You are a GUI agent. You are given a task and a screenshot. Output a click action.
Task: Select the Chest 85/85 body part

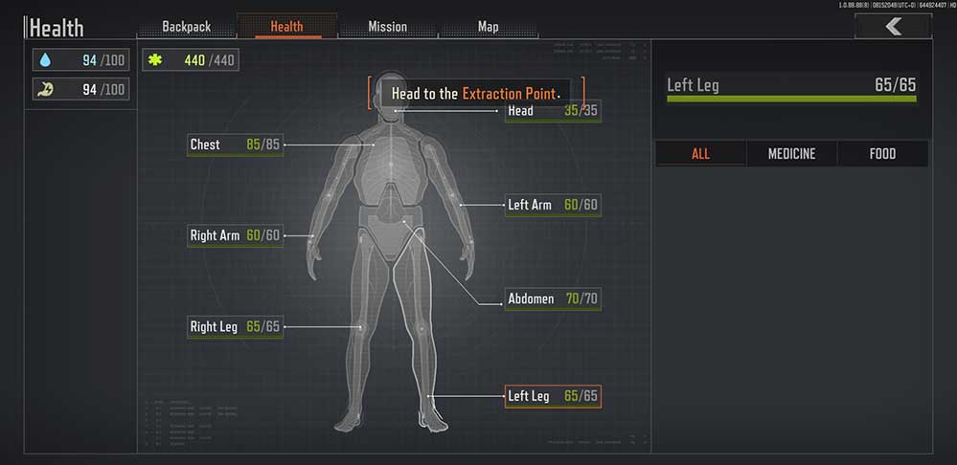235,145
